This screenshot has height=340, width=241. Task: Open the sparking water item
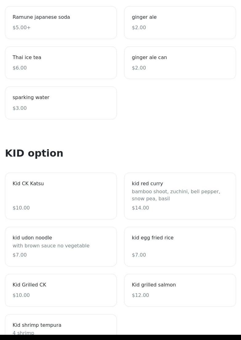point(61,103)
